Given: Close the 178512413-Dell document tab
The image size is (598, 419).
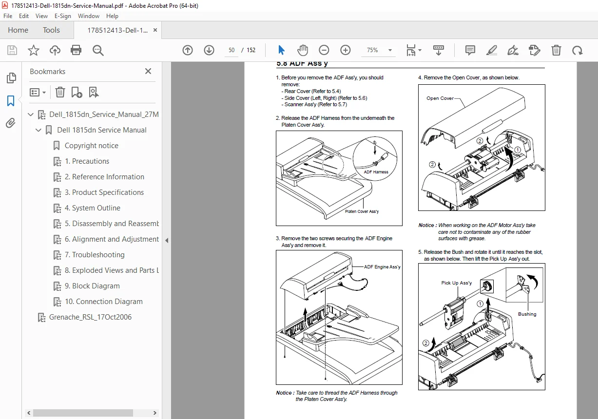Looking at the screenshot, I should [155, 30].
